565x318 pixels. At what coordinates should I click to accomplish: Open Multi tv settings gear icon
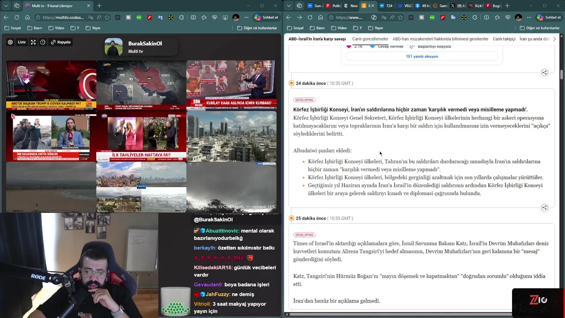[x=10, y=42]
